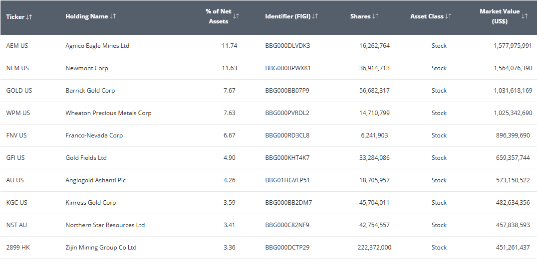Click market value 457,838,593
Screen dimensions: 537x259
[x=513, y=225]
